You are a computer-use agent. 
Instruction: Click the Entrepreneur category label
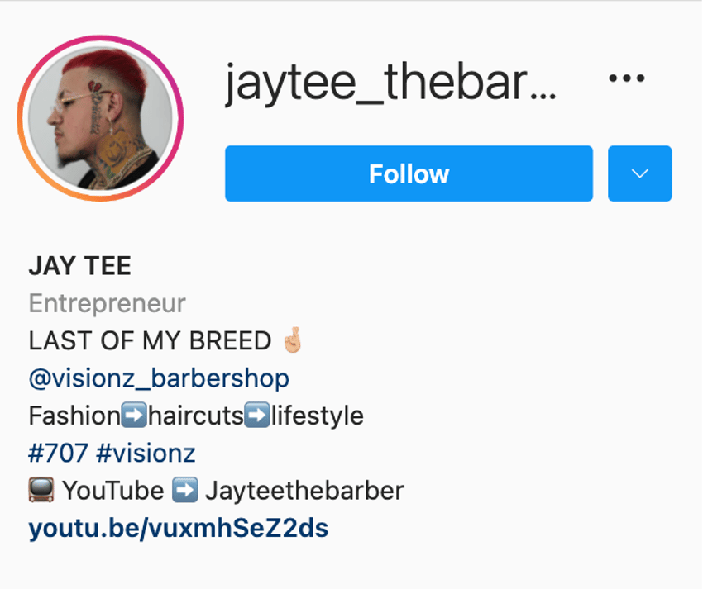[x=108, y=304]
